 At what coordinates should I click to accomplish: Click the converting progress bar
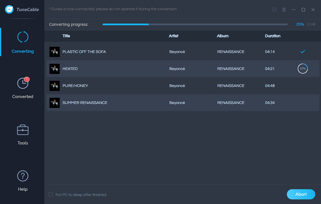[x=195, y=24]
